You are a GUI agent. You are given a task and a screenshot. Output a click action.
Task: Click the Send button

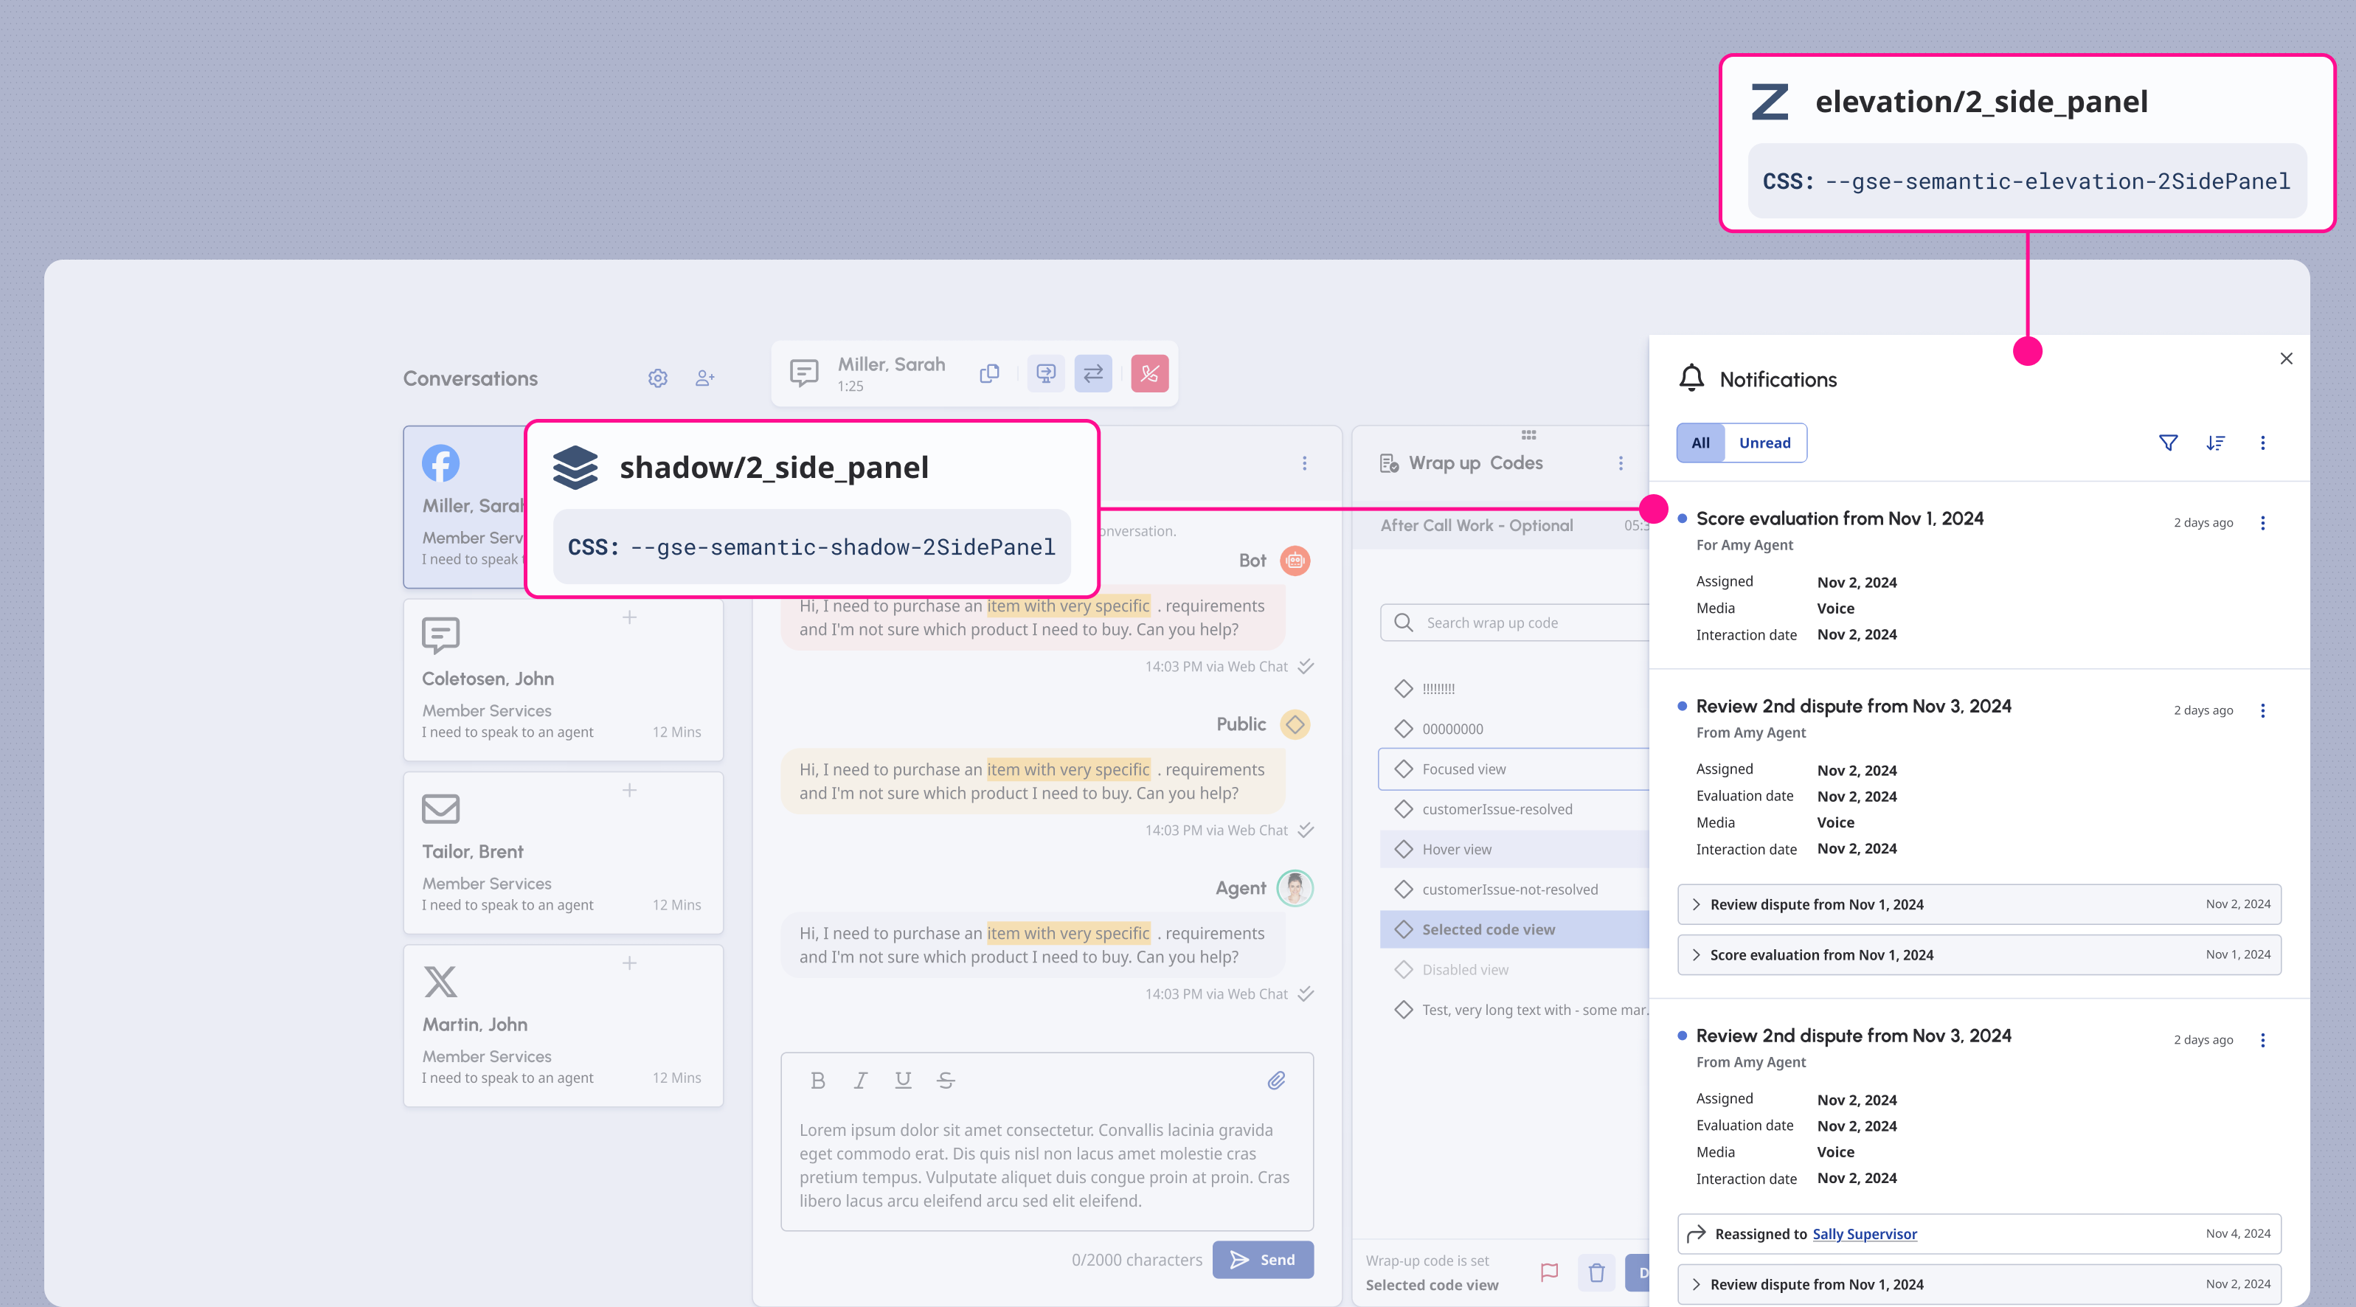(1263, 1260)
